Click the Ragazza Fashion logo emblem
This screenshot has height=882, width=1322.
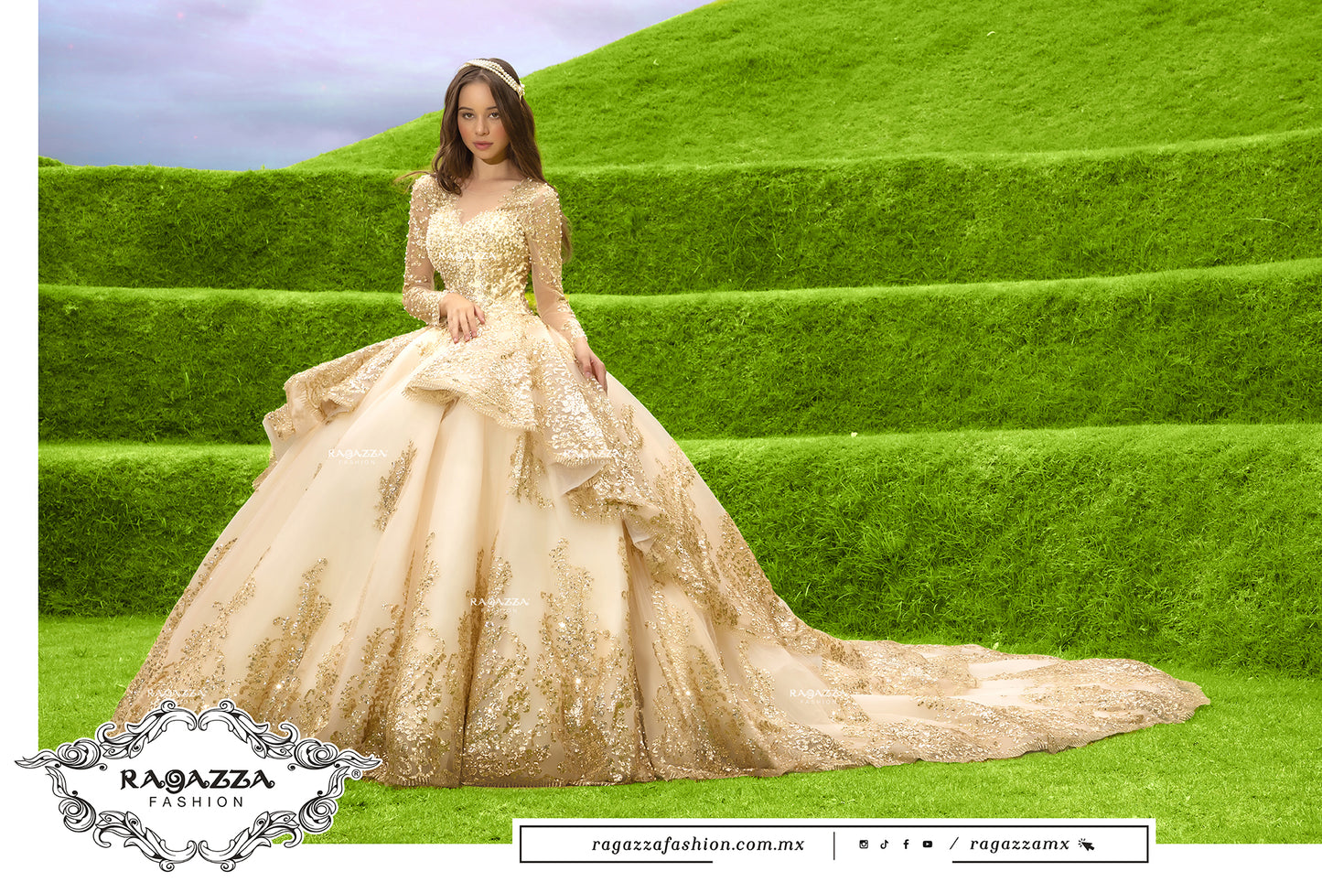196,784
